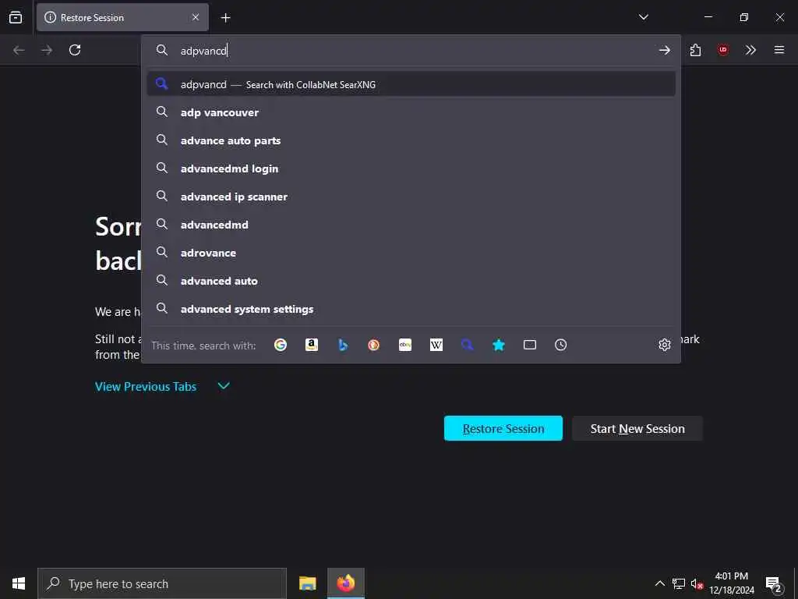Viewport: 798px width, 599px height.
Task: Click the Restore Session button
Action: pos(503,428)
